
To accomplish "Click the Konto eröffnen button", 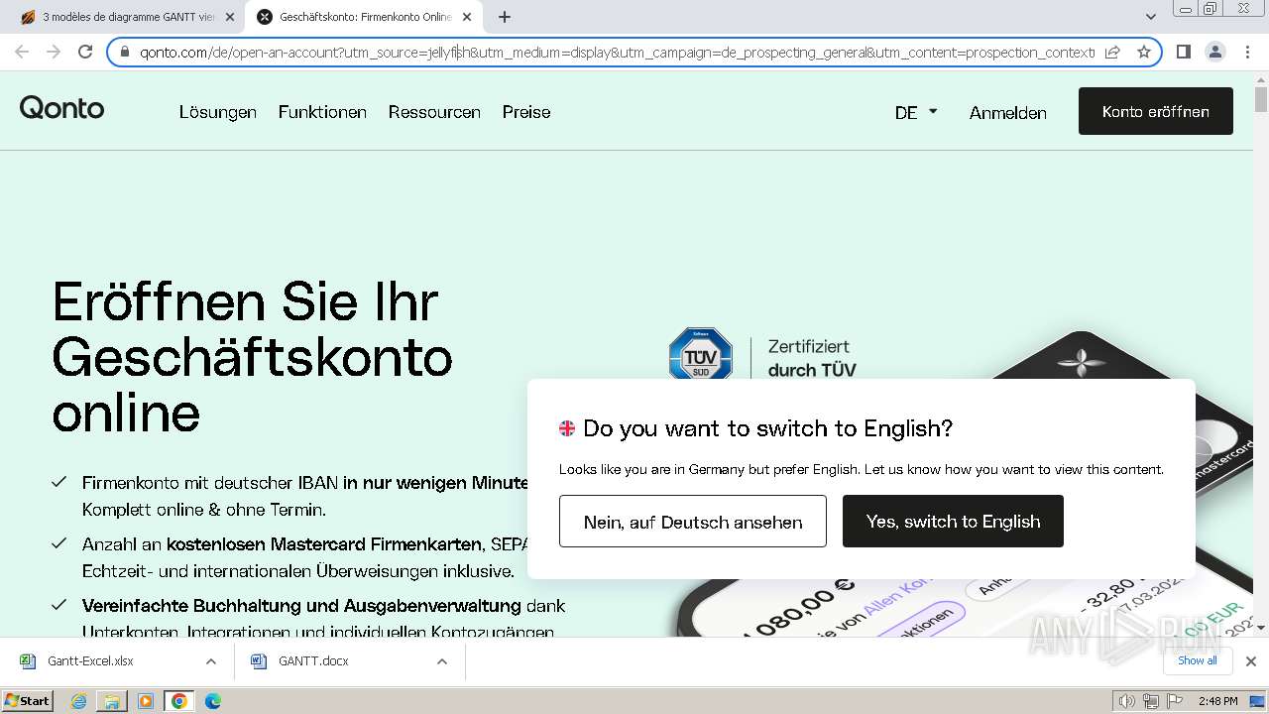I will point(1155,111).
